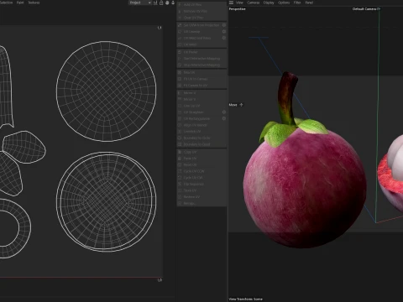Open options gear for UV Unwrap
The image size is (403, 302).
(x=224, y=32)
